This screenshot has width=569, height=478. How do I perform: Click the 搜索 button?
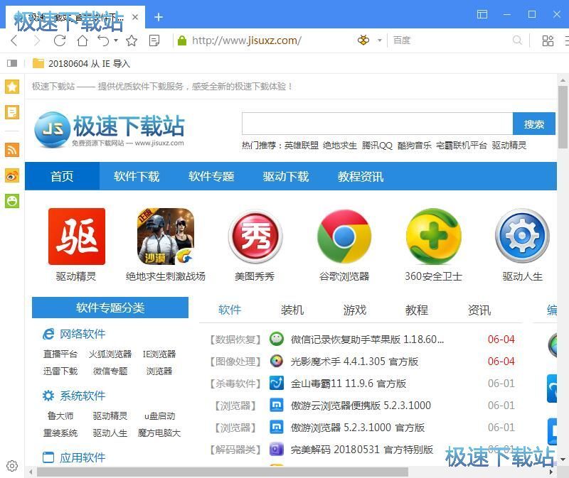534,124
